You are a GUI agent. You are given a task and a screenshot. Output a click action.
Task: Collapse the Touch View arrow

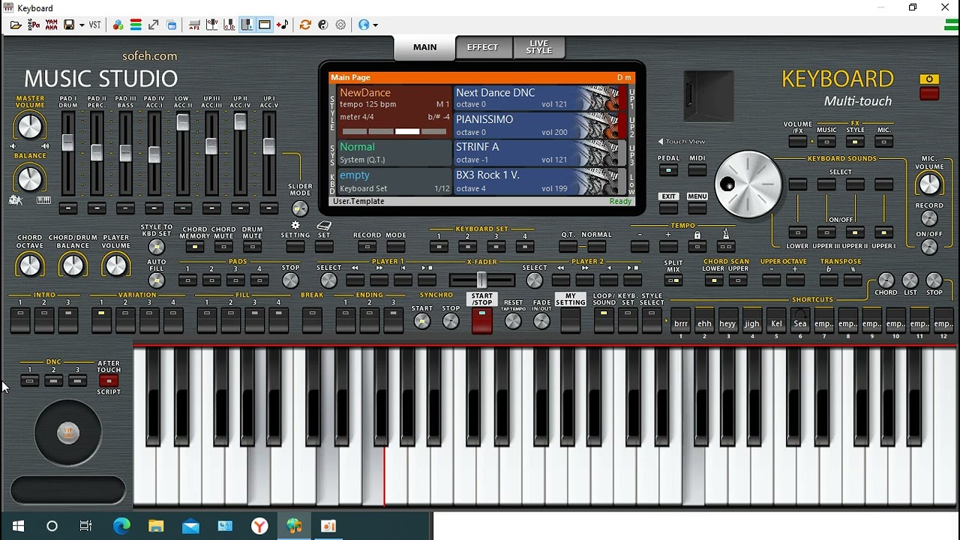click(x=661, y=141)
